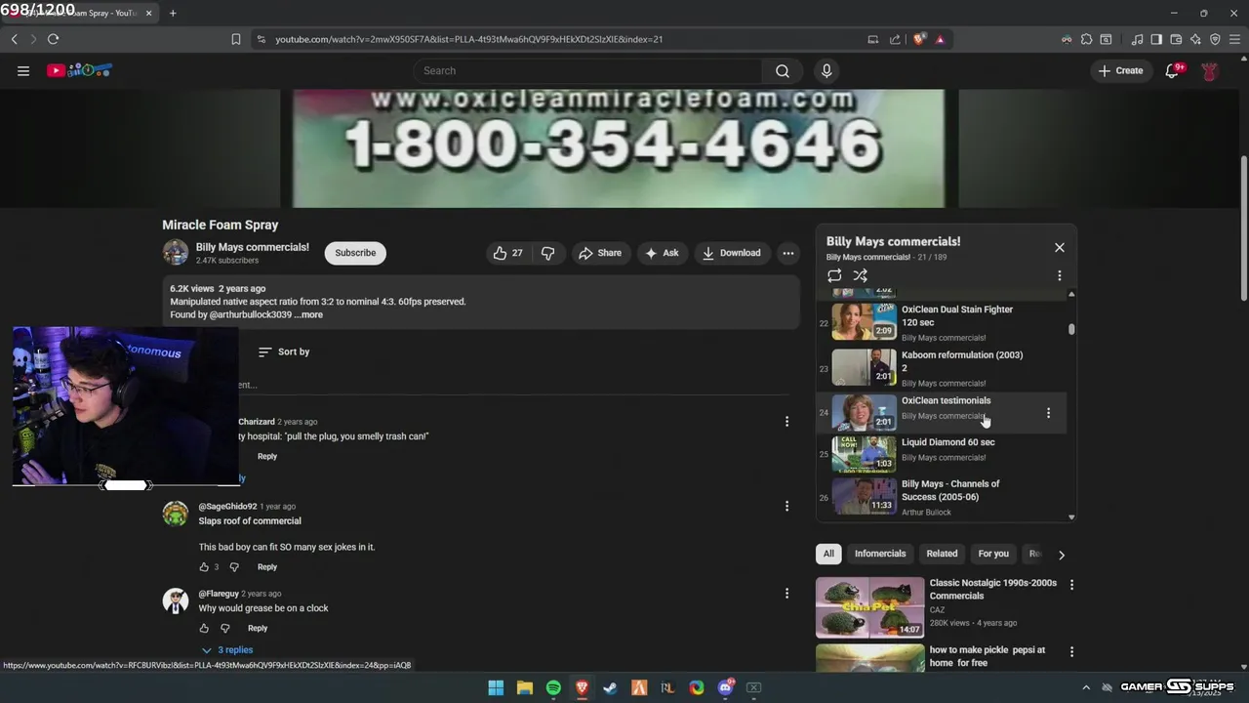Open YouTube notifications bell
1249x703 pixels.
click(x=1173, y=70)
